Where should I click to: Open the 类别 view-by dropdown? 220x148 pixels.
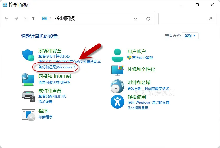pos(190,36)
